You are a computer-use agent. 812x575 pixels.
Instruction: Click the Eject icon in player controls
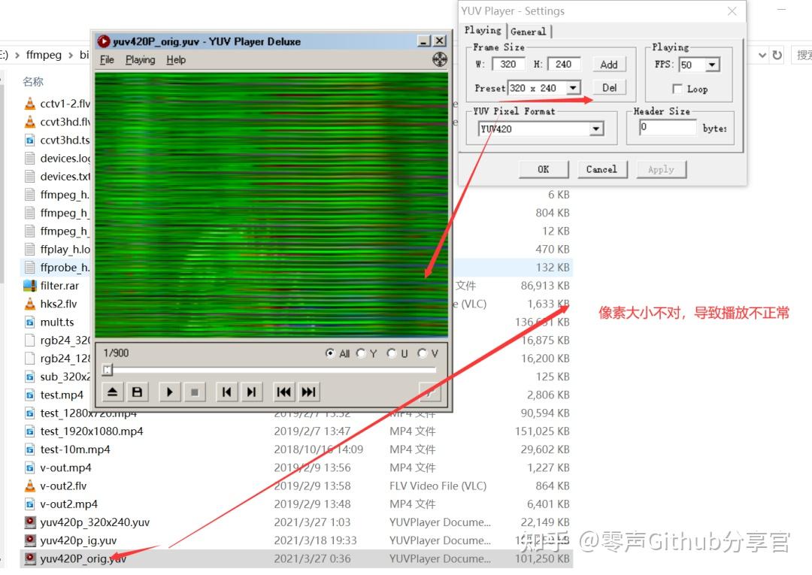point(112,392)
